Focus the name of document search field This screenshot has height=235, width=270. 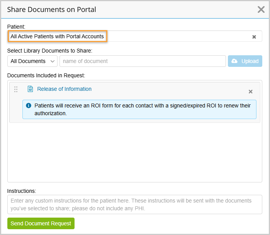point(143,61)
